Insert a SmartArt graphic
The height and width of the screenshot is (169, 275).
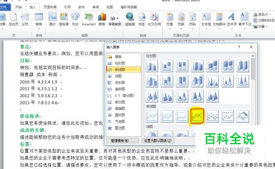(x=88, y=19)
